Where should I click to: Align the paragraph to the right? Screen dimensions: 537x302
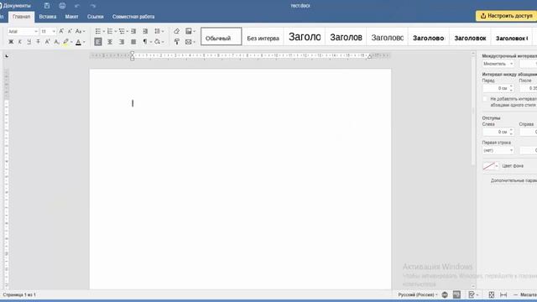[x=122, y=42]
